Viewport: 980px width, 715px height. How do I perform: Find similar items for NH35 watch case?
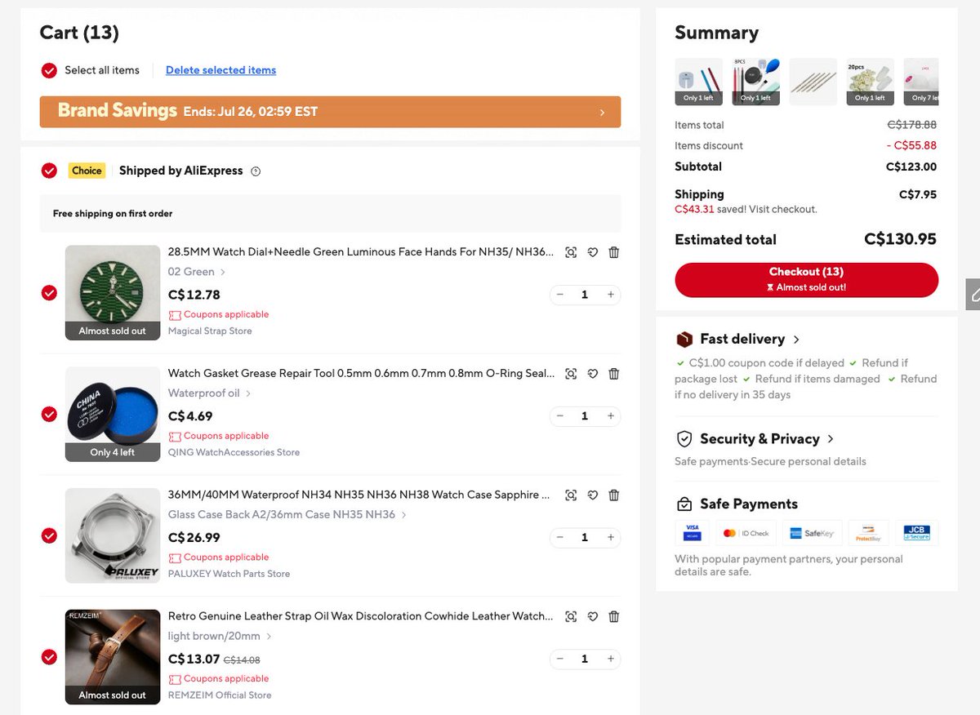pyautogui.click(x=571, y=495)
